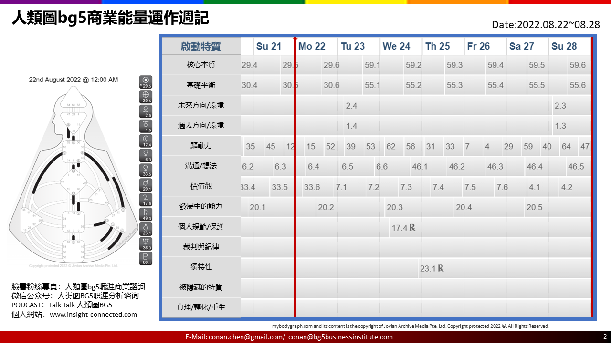
Task: Select the Mo 22 day column header
Action: [x=312, y=46]
